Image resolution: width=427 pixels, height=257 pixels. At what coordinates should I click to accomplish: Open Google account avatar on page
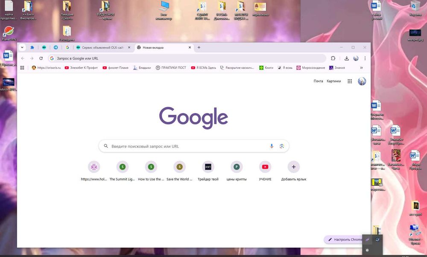click(x=362, y=81)
